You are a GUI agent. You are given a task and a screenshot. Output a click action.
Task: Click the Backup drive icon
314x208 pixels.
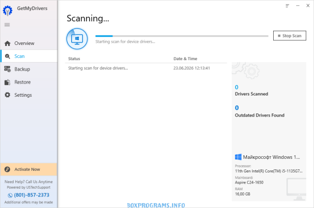[7, 69]
